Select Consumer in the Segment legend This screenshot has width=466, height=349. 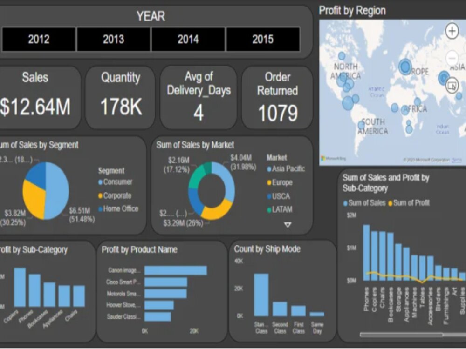point(115,182)
